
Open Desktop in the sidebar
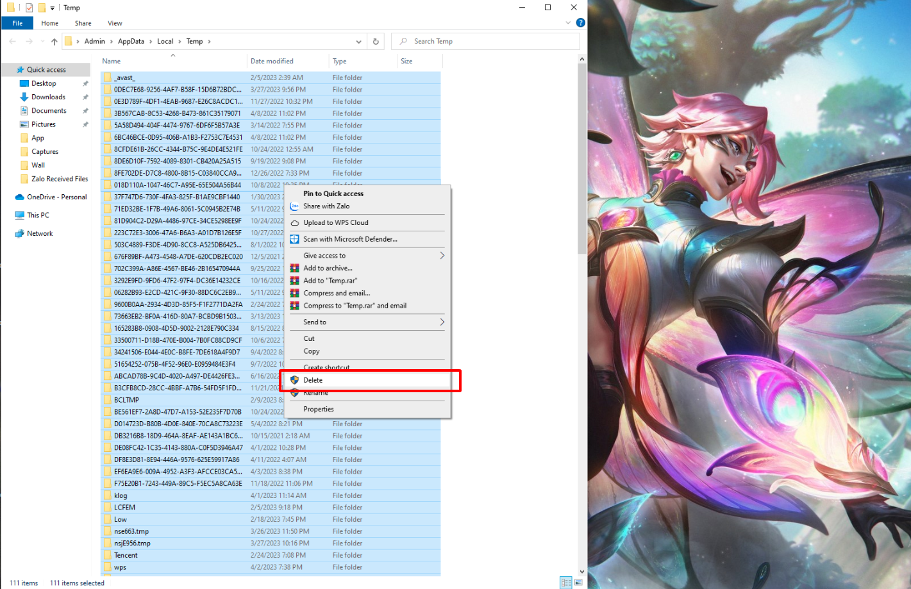[x=44, y=83]
